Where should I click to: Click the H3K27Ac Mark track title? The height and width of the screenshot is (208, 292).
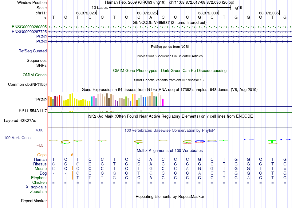170,116
